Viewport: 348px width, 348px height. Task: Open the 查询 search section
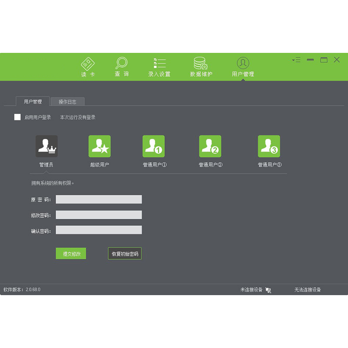(121, 67)
